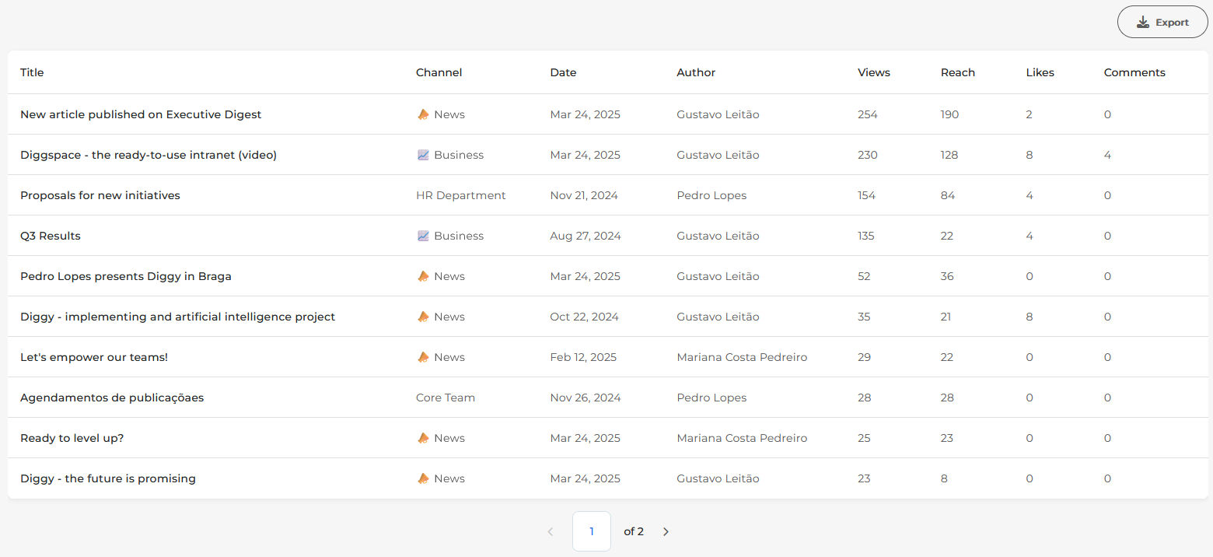The height and width of the screenshot is (557, 1213).
Task: Click reach value 36 in Braga row
Action: pyautogui.click(x=947, y=276)
